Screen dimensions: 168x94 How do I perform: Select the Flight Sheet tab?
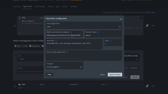[x=27, y=7]
